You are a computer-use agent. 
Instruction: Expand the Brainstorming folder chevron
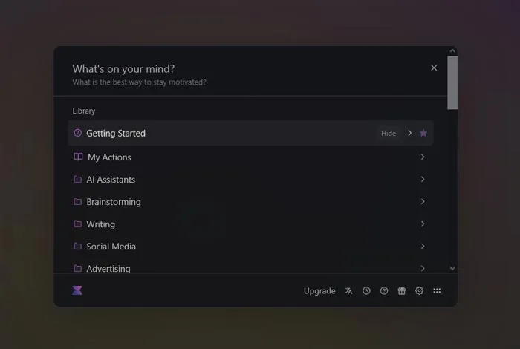[422, 202]
